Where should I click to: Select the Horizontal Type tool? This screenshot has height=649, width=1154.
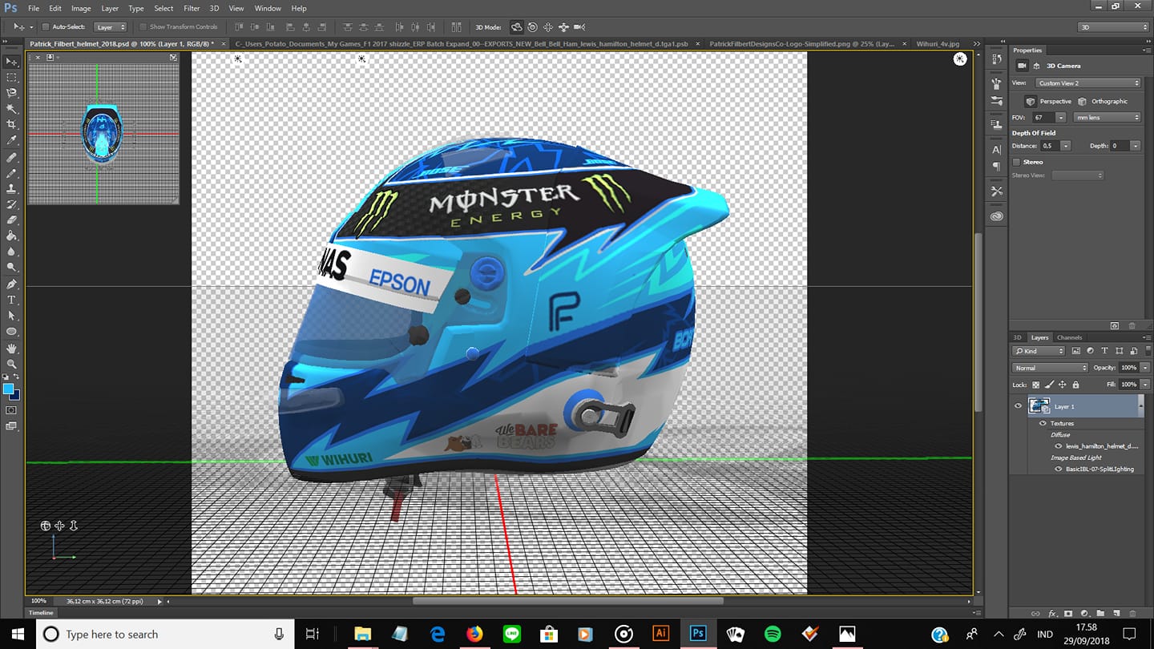tap(11, 300)
